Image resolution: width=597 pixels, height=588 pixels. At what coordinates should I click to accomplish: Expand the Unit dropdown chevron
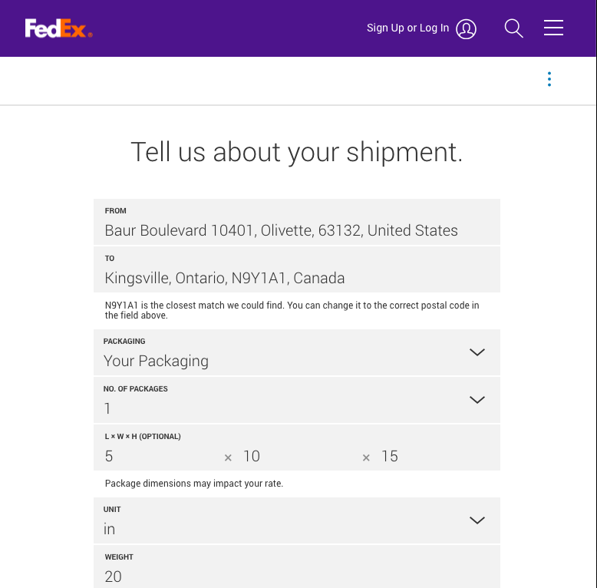tap(477, 520)
